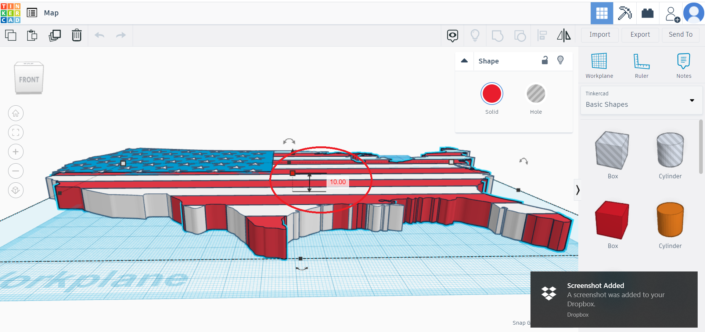Collapse the Shape inspector panel

tap(464, 61)
